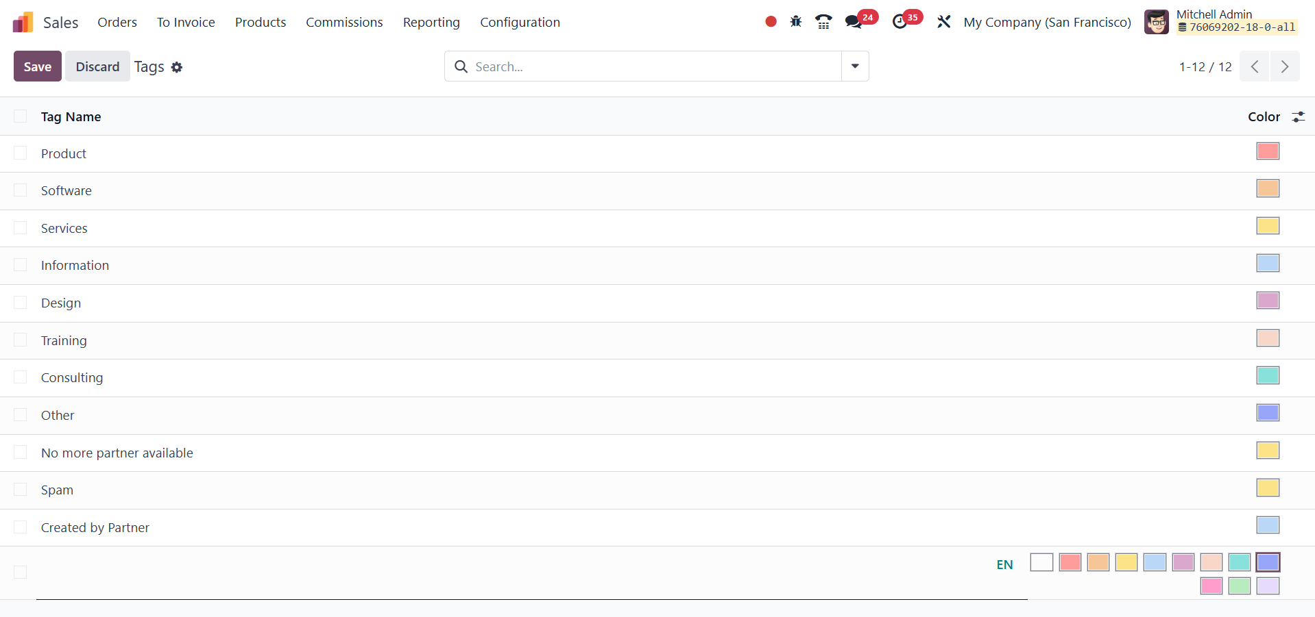
Task: Check the box for the Product tag
Action: point(21,153)
